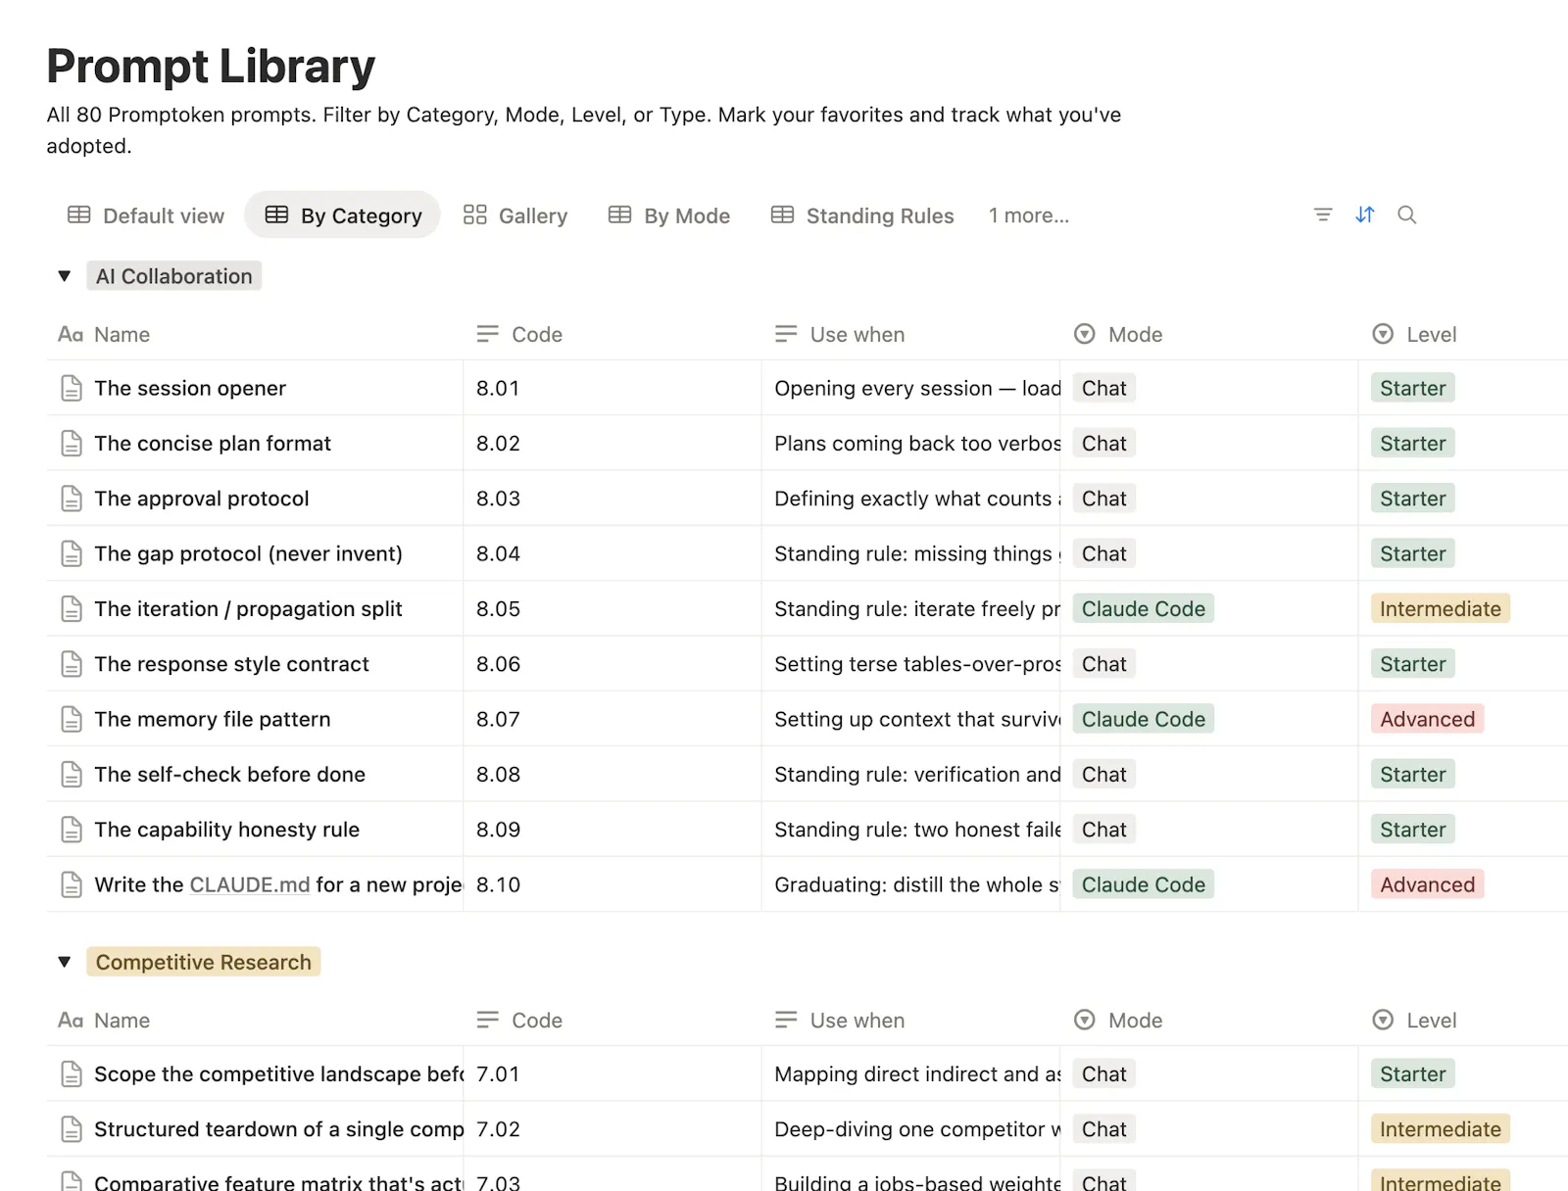
Task: Click the Chat tag in row 8.04
Action: tap(1103, 553)
